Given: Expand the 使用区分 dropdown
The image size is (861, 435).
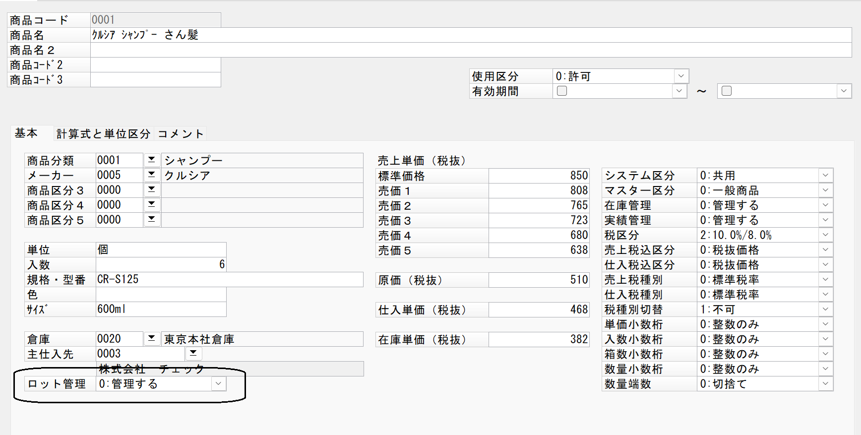Looking at the screenshot, I should pyautogui.click(x=681, y=76).
